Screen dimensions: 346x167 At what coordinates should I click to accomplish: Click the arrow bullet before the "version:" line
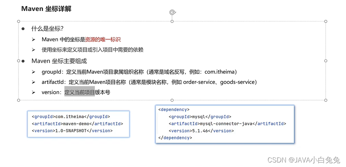(33, 93)
